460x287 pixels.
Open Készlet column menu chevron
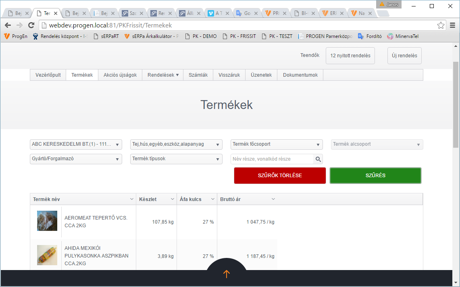[173, 199]
